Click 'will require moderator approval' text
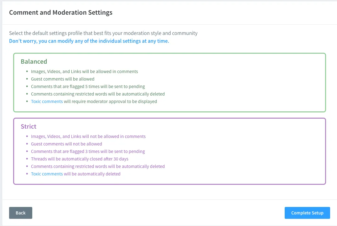Viewport: 337px width, 226px height. [x=110, y=101]
